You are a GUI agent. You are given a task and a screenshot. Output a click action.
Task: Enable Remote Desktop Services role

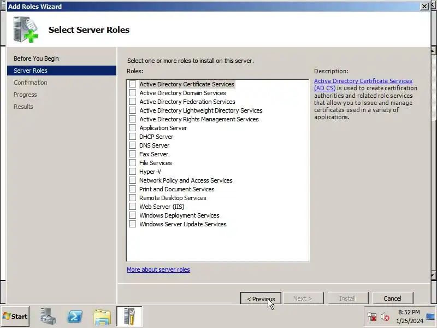click(132, 198)
